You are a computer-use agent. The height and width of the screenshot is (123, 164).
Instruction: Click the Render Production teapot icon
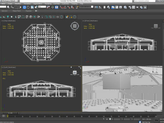tap(137, 7)
